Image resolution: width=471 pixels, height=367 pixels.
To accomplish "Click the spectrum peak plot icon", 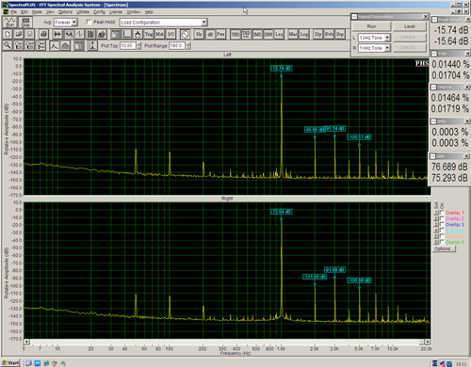I will coord(55,46).
